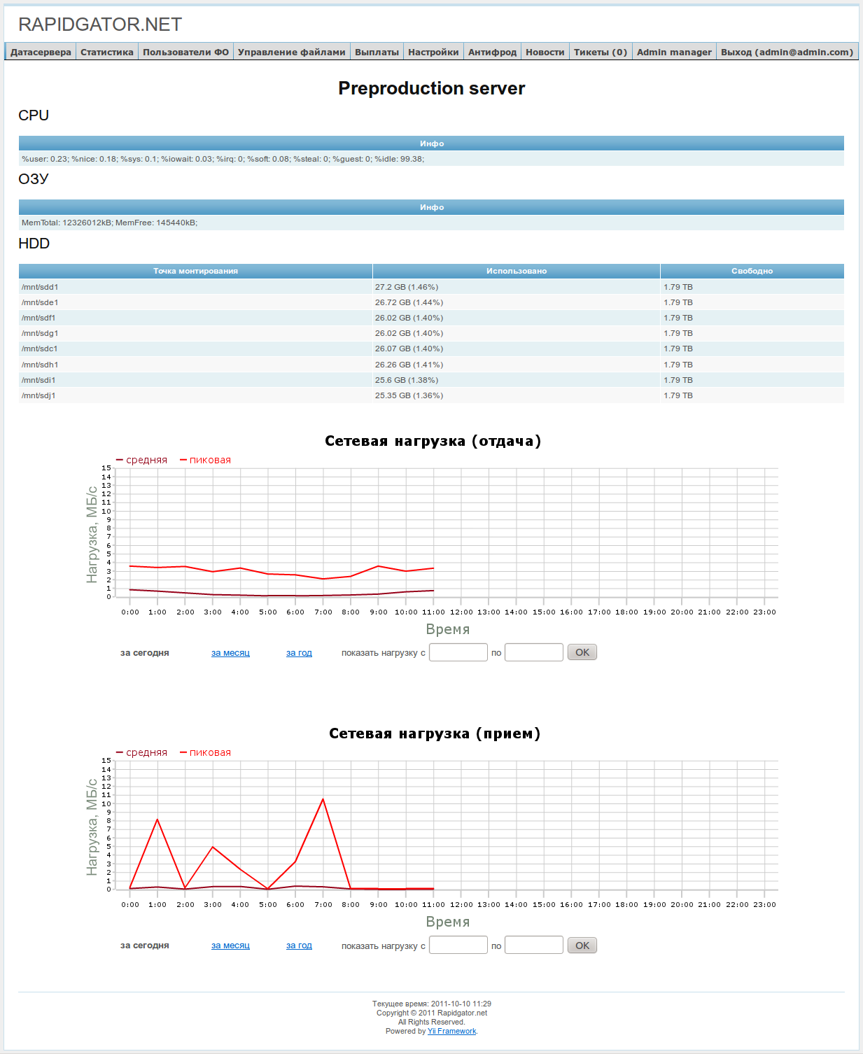Click Текущее время 2011-10-10 11:29 text
The image size is (863, 1054).
432,1004
